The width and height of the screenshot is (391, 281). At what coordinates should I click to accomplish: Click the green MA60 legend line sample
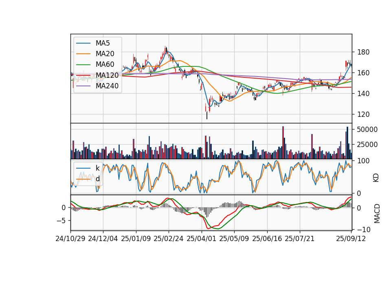point(83,65)
